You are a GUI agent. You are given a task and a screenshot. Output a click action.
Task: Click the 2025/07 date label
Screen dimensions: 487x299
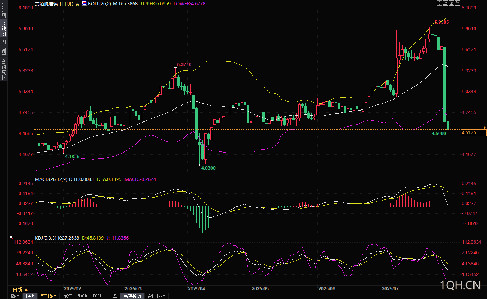click(391, 288)
